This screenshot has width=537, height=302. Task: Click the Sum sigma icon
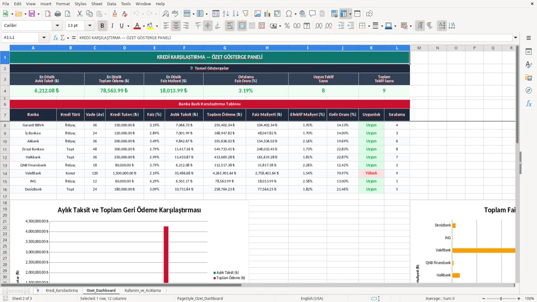click(x=62, y=38)
